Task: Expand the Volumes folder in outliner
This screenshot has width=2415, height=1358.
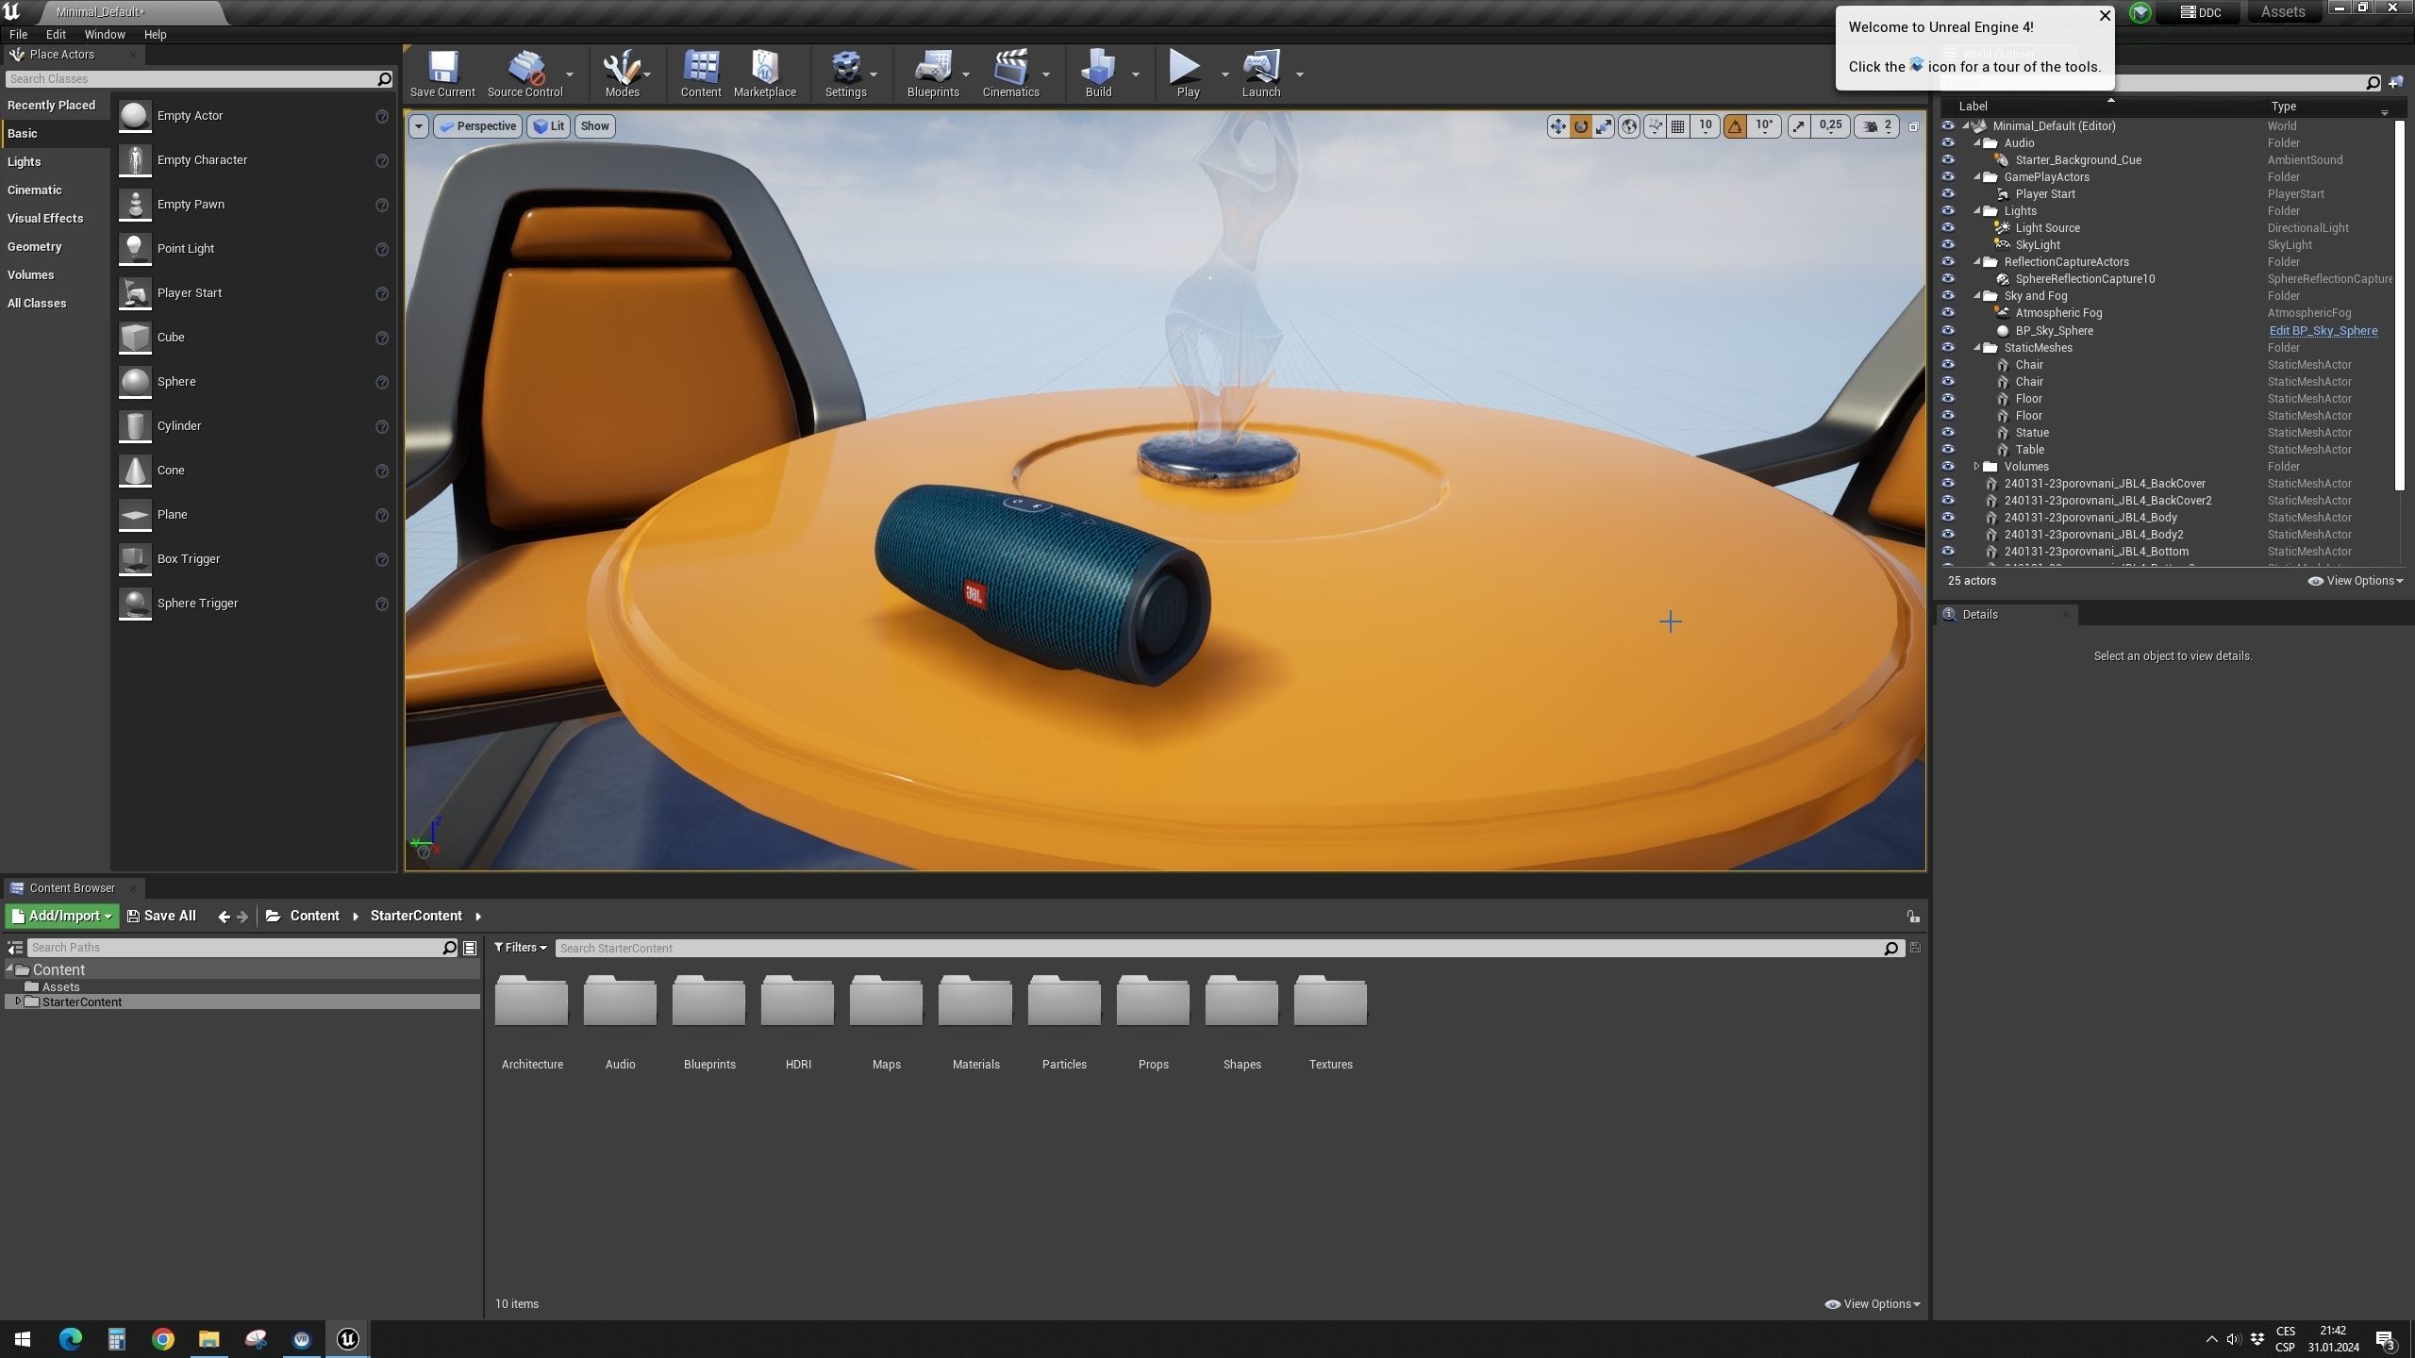Action: tap(1976, 467)
